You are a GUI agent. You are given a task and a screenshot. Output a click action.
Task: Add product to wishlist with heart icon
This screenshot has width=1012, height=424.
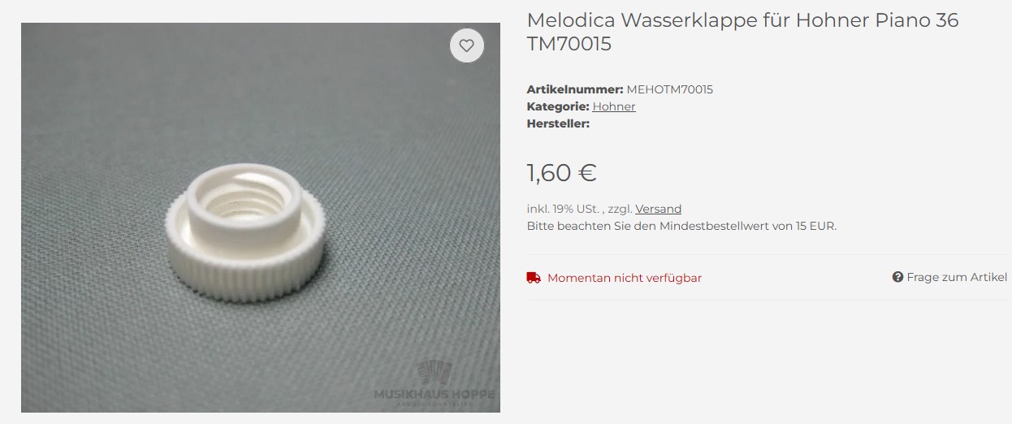point(467,46)
